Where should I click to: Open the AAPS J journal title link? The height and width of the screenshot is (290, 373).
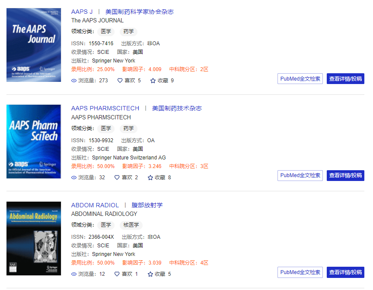click(x=82, y=12)
